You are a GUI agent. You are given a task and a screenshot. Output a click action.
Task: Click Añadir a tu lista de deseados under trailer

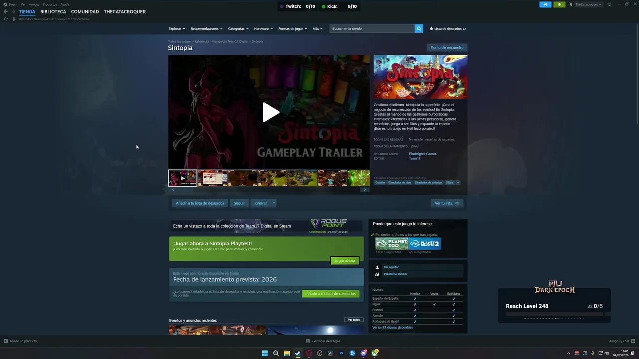click(x=200, y=203)
